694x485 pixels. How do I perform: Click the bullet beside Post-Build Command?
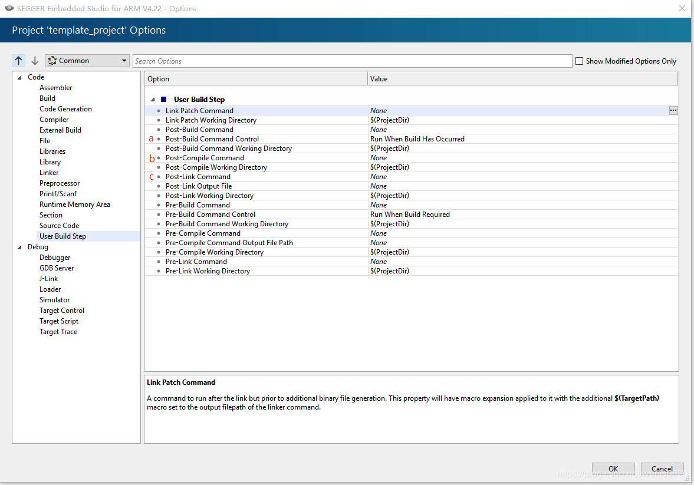click(158, 130)
